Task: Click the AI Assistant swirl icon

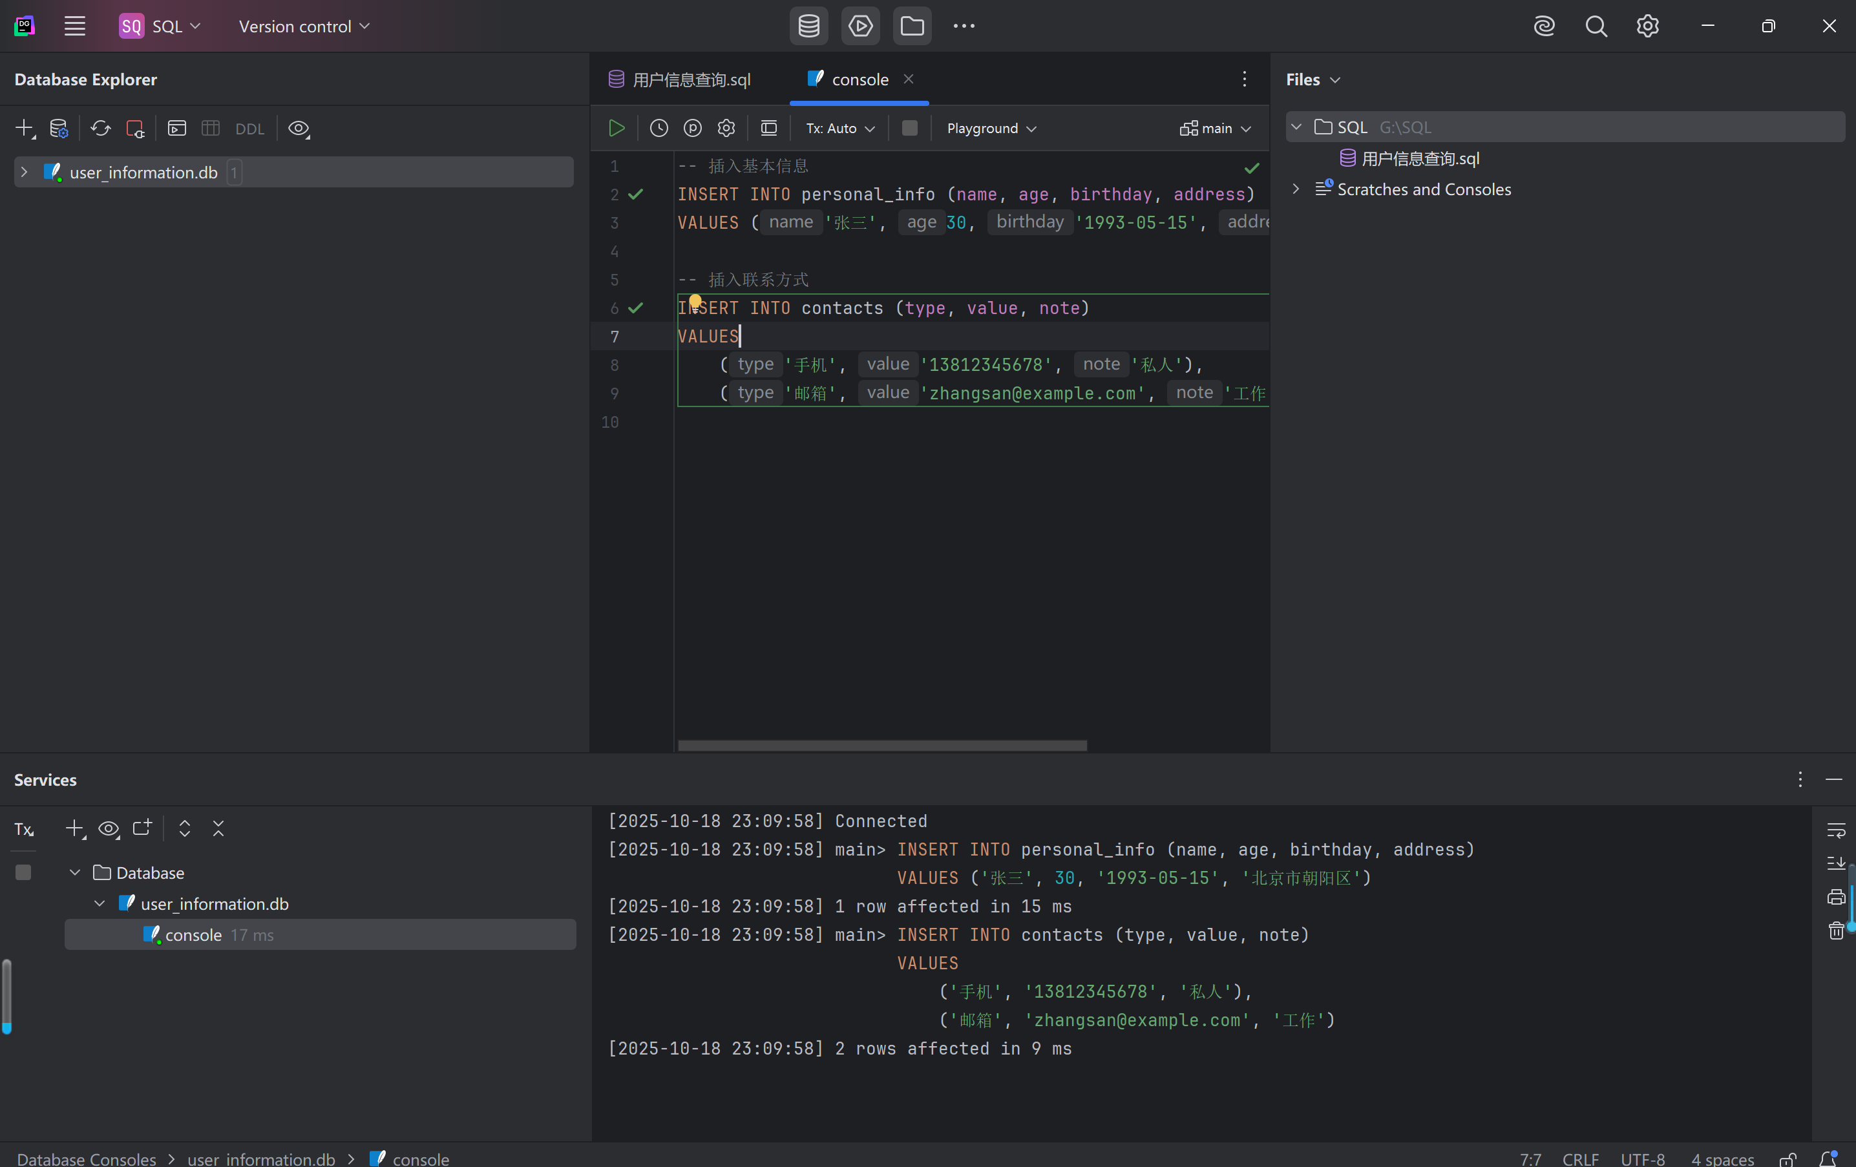Action: (1544, 26)
